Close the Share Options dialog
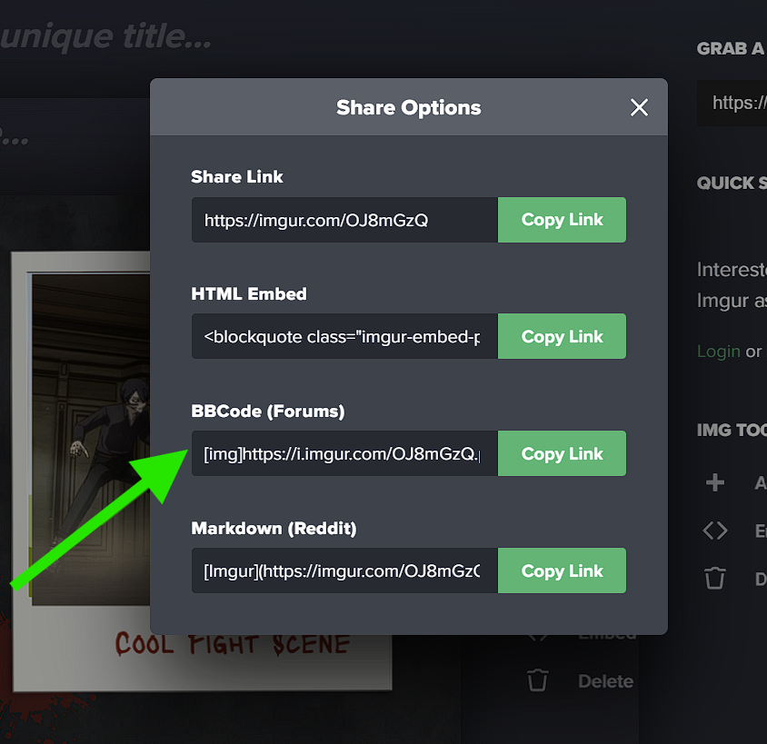The image size is (767, 744). (x=639, y=107)
